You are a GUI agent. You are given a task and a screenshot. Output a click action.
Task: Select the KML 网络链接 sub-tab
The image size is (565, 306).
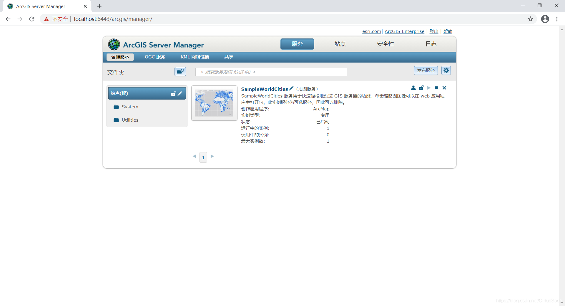pos(195,57)
